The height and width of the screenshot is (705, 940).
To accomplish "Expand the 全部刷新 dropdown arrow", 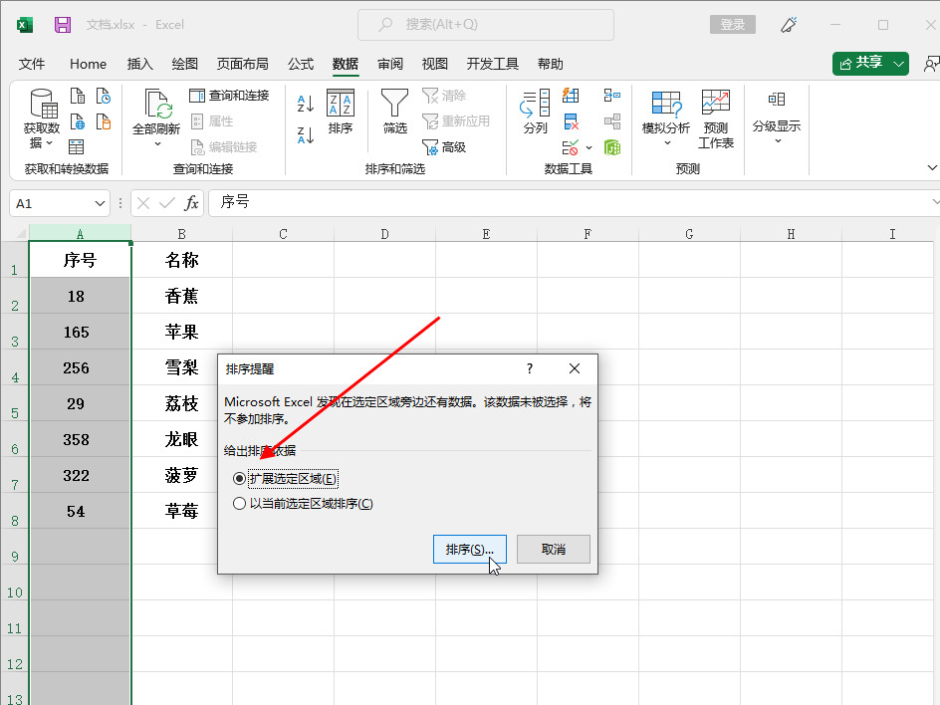I will tap(157, 143).
